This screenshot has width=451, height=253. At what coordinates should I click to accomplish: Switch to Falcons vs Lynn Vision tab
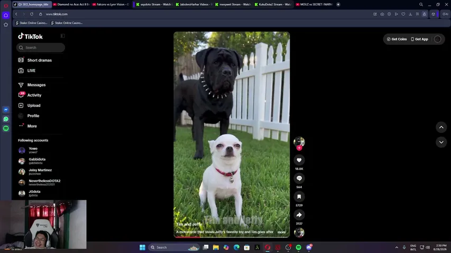tap(111, 4)
